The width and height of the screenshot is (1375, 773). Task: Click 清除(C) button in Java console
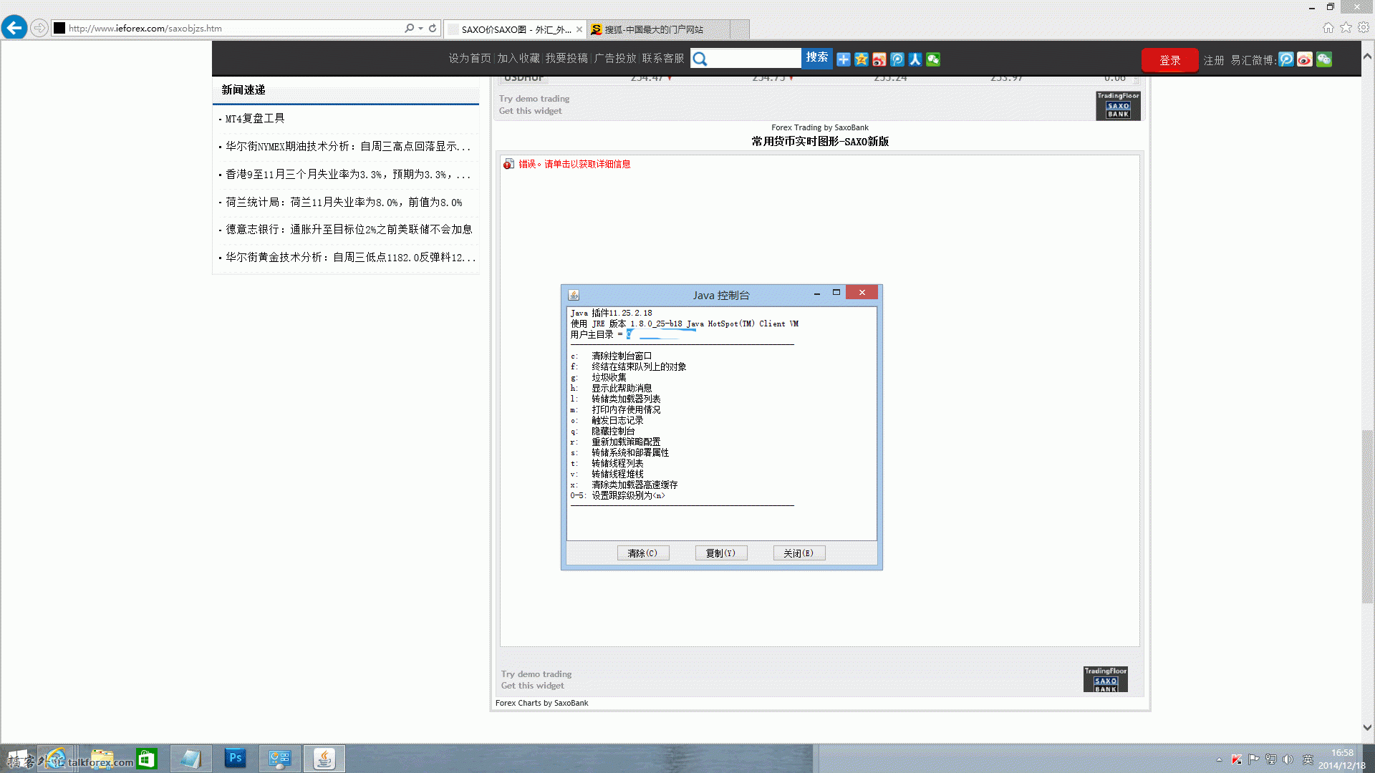(643, 553)
